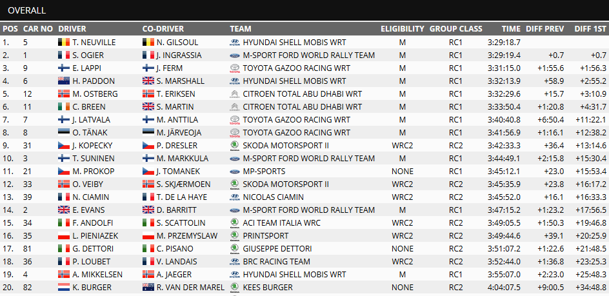Image resolution: width=609 pixels, height=296 pixels.
Task: Click the Finnish flag beside E. Lappi
Action: (64, 68)
